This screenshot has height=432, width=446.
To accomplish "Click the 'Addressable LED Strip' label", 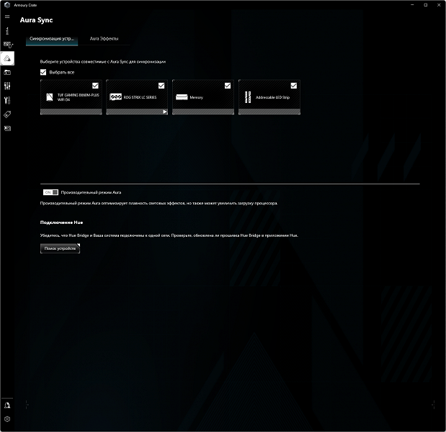I will (x=272, y=97).
